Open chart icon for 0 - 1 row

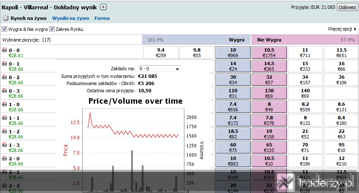click(4, 63)
